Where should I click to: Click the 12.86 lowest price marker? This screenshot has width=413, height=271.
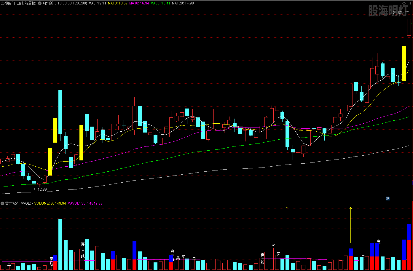[42, 189]
